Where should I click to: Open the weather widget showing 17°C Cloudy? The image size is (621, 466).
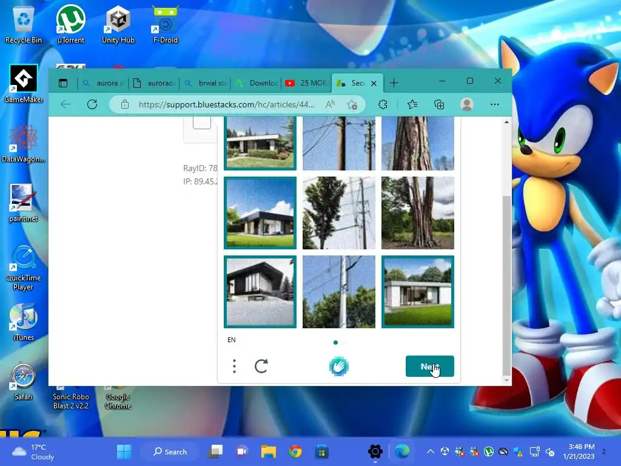pos(33,451)
